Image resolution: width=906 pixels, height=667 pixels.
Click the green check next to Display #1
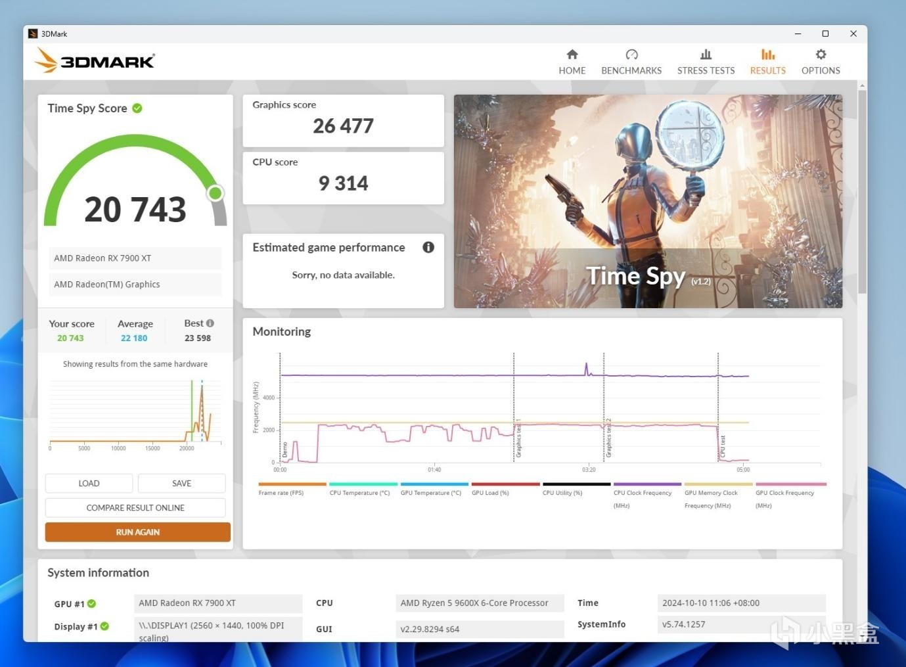pos(105,626)
